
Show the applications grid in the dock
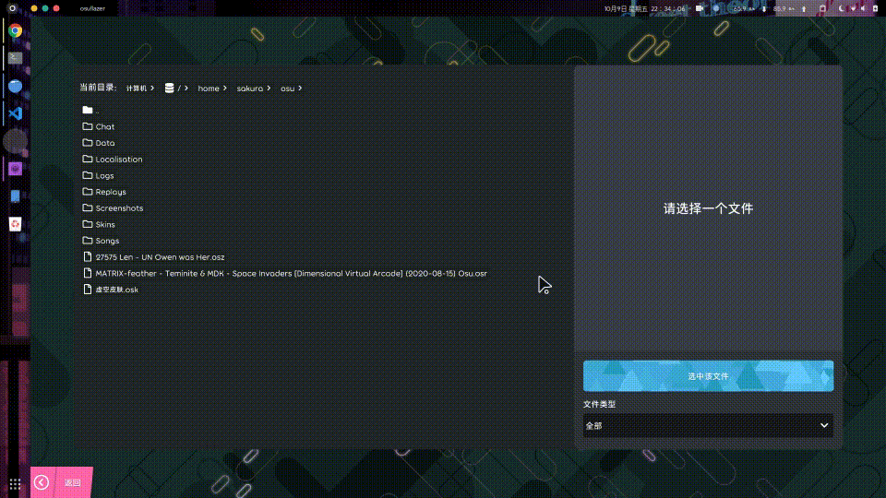(16, 484)
